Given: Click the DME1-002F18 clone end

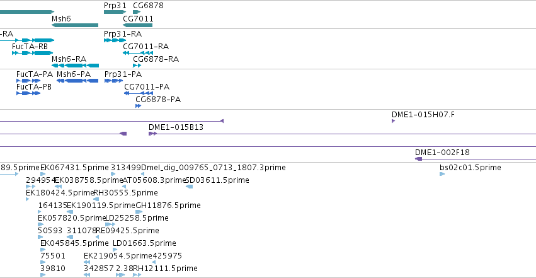Looking at the screenshot, I should pyautogui.click(x=418, y=159).
